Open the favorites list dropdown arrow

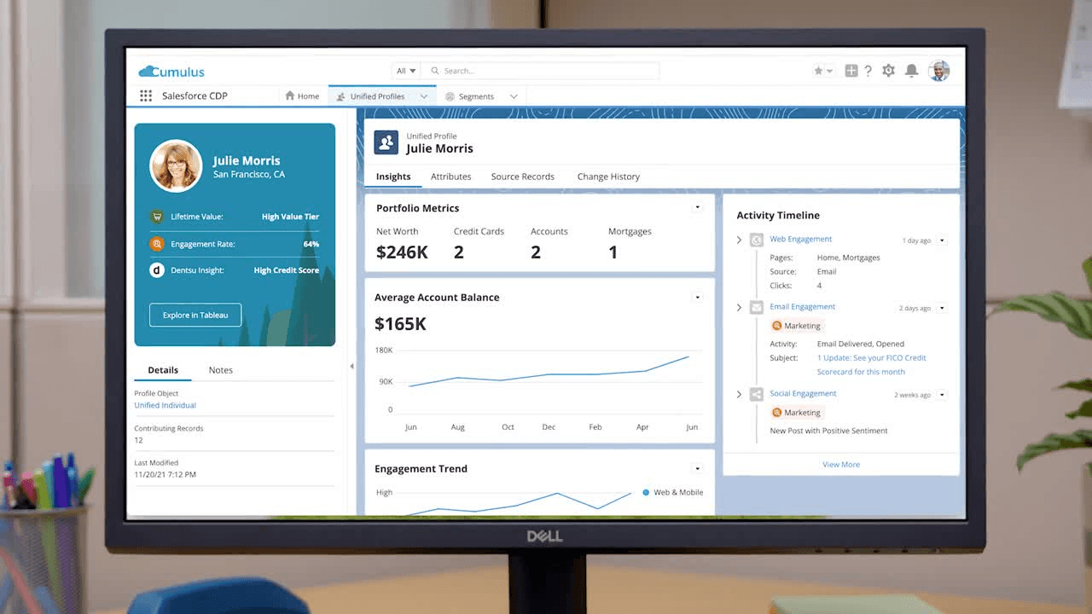coord(829,71)
